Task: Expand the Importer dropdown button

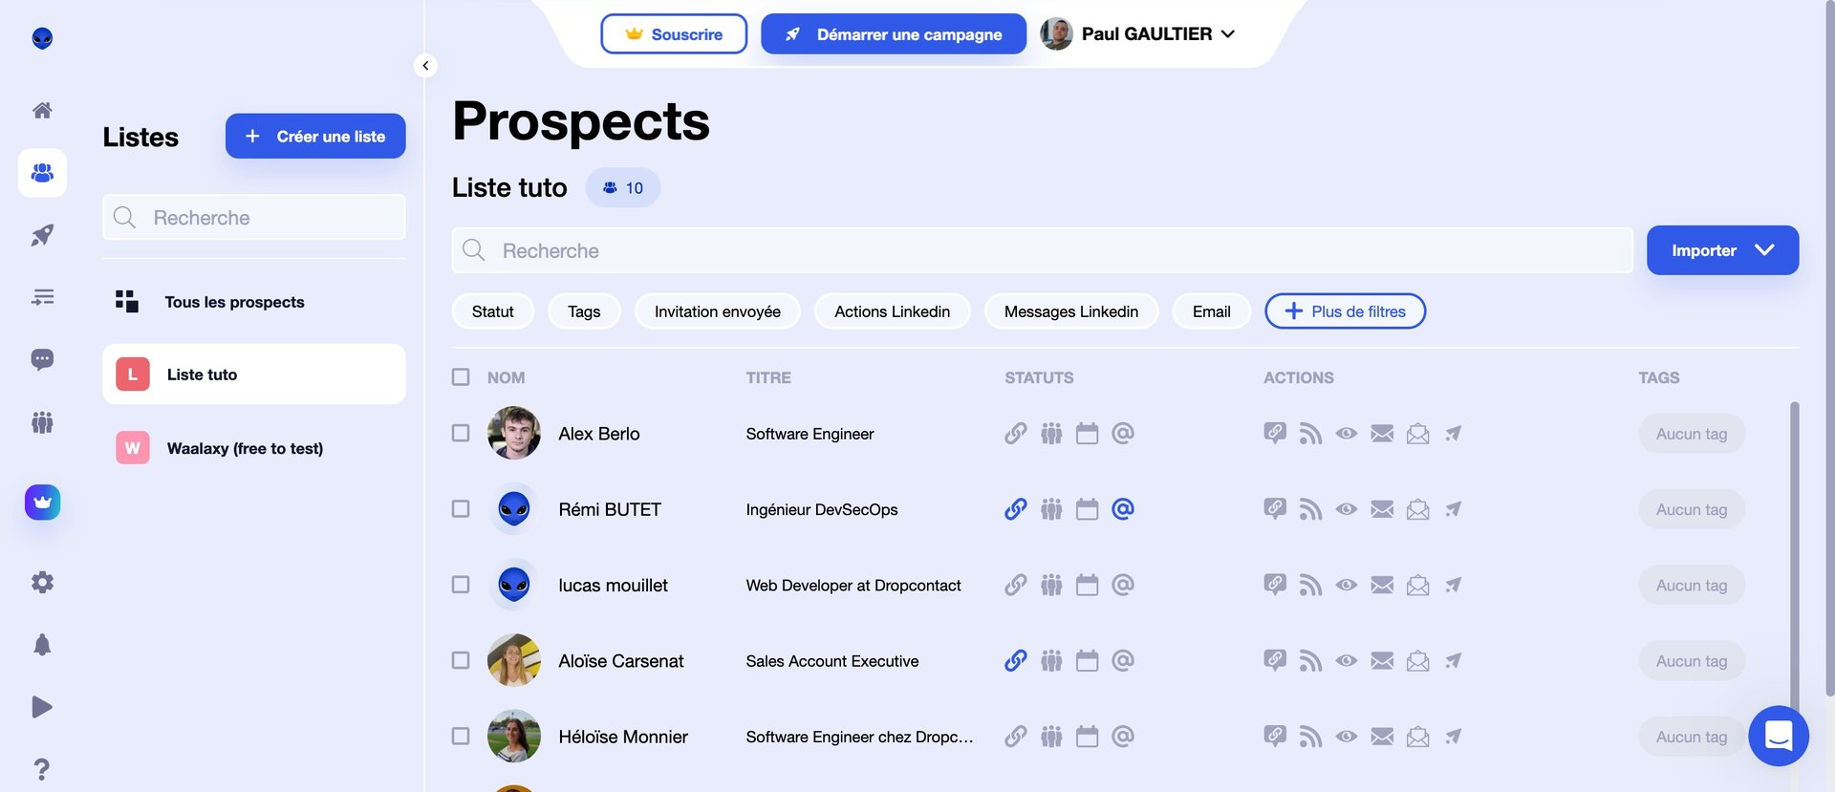Action: [x=1722, y=250]
